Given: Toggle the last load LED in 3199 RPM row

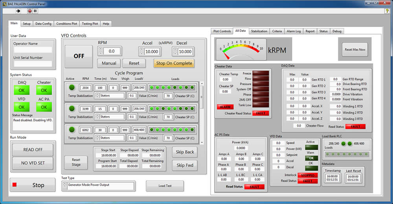Looking at the screenshot, I should point(192,108).
